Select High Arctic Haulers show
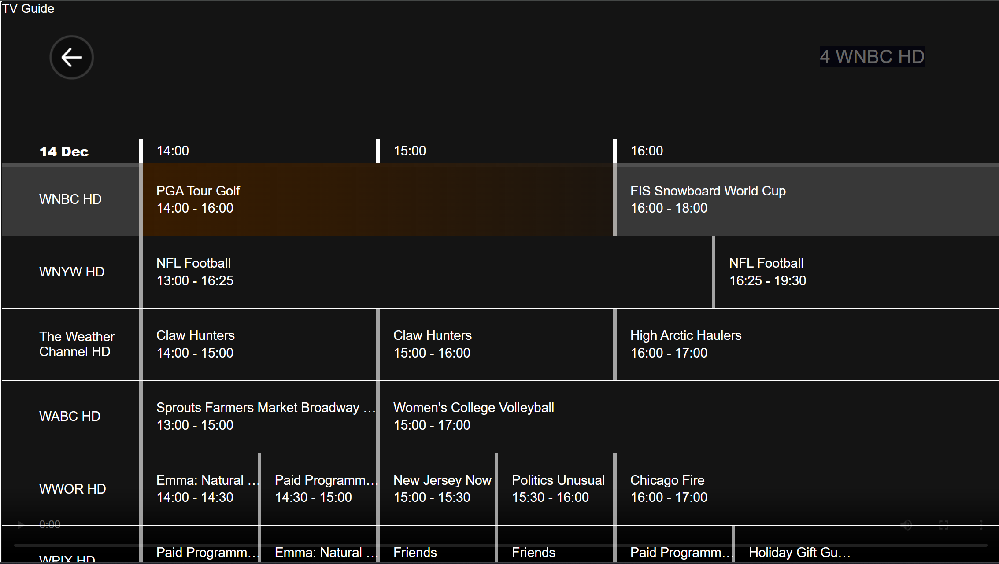 point(806,344)
